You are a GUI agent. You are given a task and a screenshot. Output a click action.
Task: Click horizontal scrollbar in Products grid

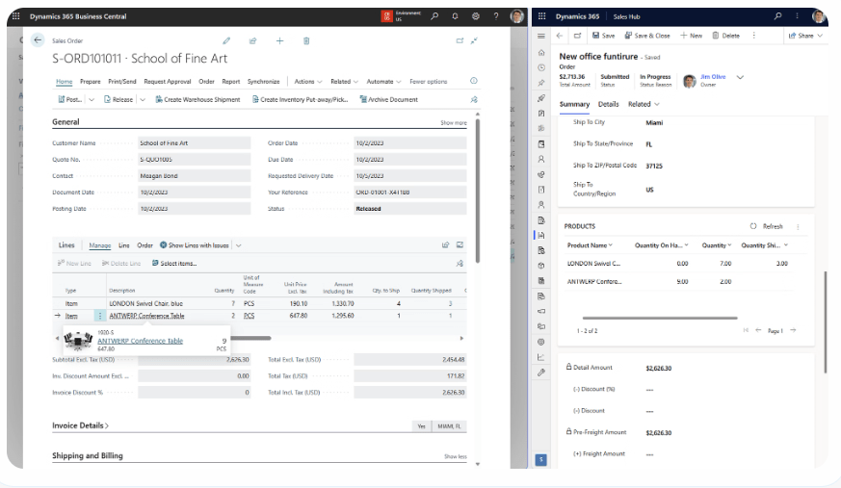click(660, 319)
